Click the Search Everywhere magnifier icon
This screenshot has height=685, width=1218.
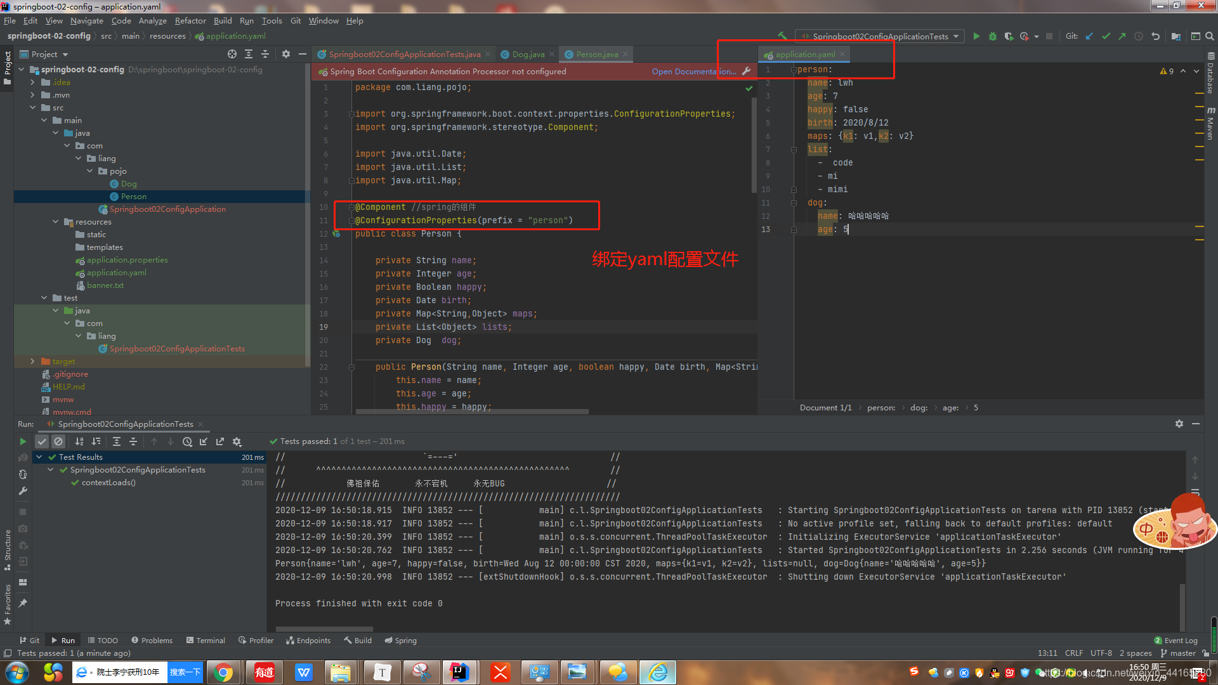pos(1210,36)
